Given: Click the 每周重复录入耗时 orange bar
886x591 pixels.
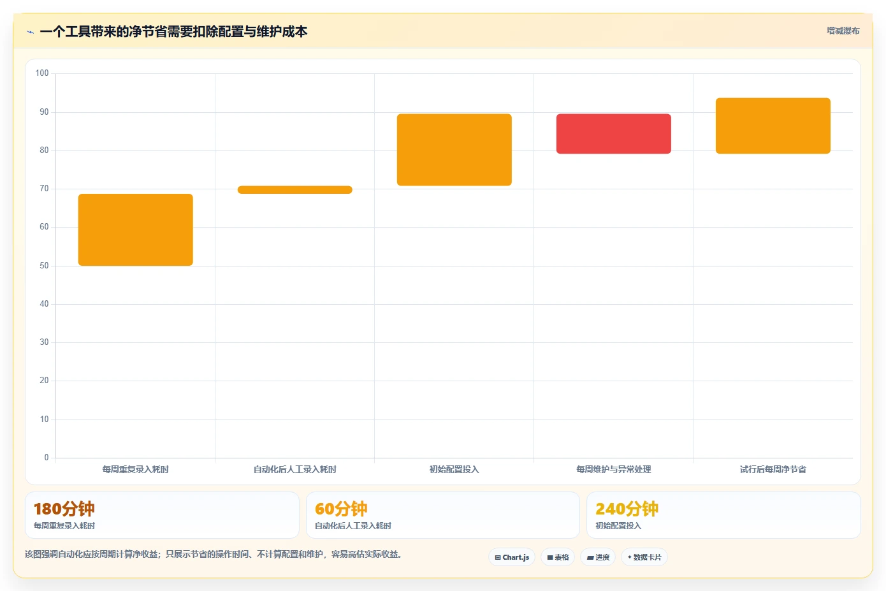Looking at the screenshot, I should pyautogui.click(x=136, y=230).
